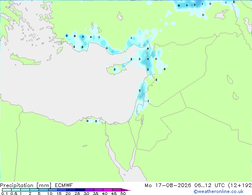The height and width of the screenshot is (195, 252).
Task: Click the over-50 arrow tip of the legend
Action: [x=126, y=190]
